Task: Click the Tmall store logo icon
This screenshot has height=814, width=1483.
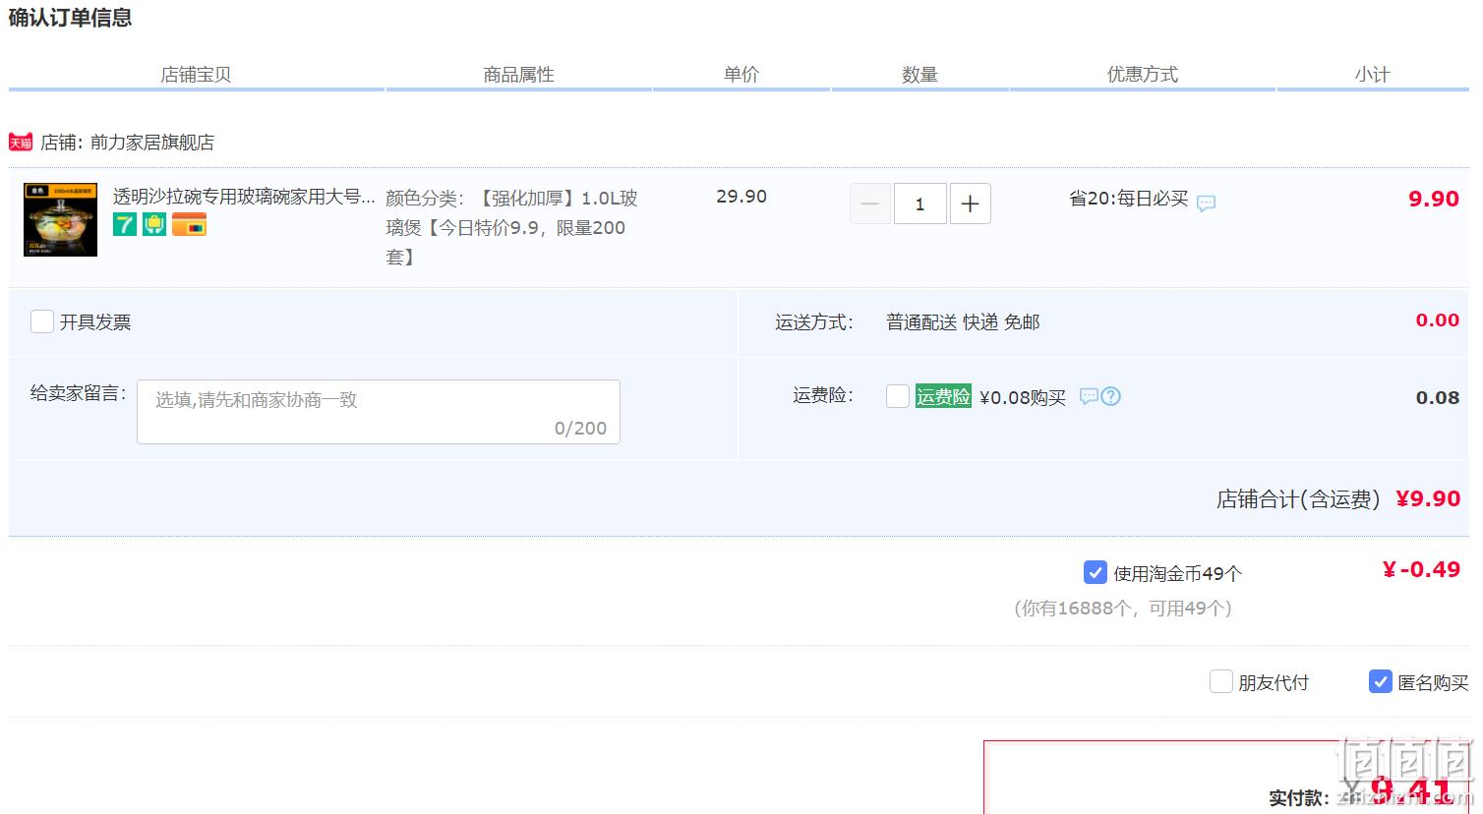Action: click(x=21, y=143)
